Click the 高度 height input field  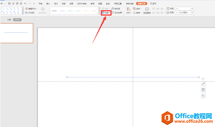(184, 9)
